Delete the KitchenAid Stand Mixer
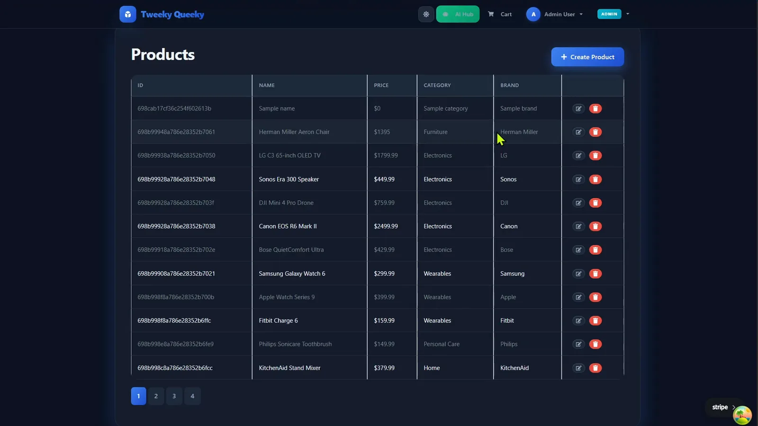 [x=596, y=368]
